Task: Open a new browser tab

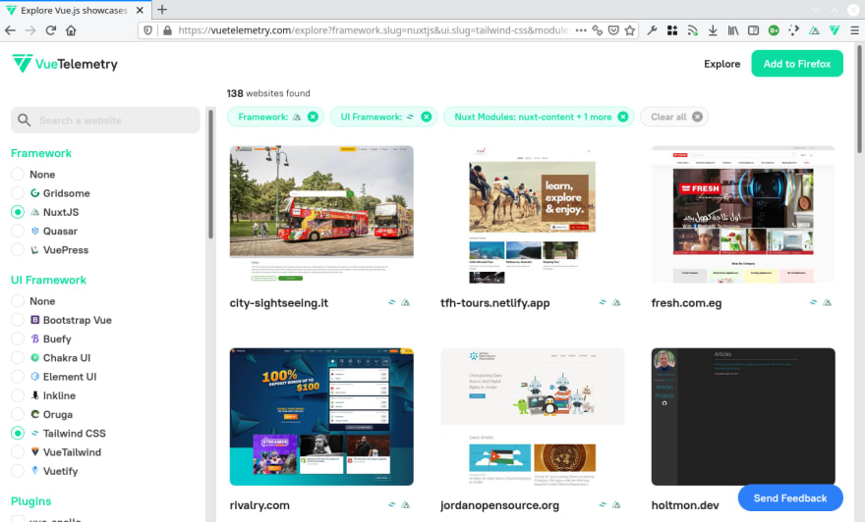Action: pyautogui.click(x=162, y=10)
